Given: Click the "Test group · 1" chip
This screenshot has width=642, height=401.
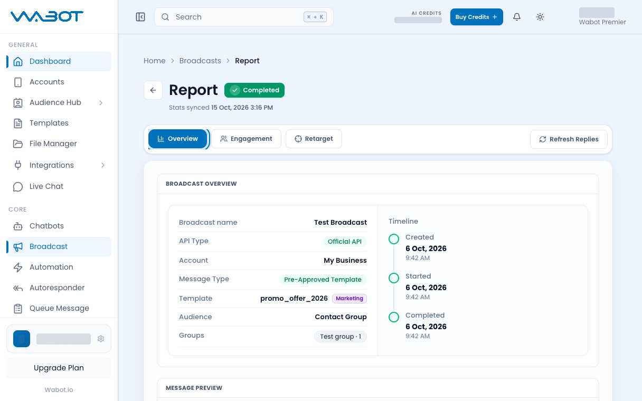Looking at the screenshot, I should pyautogui.click(x=341, y=336).
